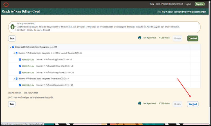Collapse the root Primavera P6 Professional tree node
This screenshot has height=126, width=211.
(x=11, y=47)
